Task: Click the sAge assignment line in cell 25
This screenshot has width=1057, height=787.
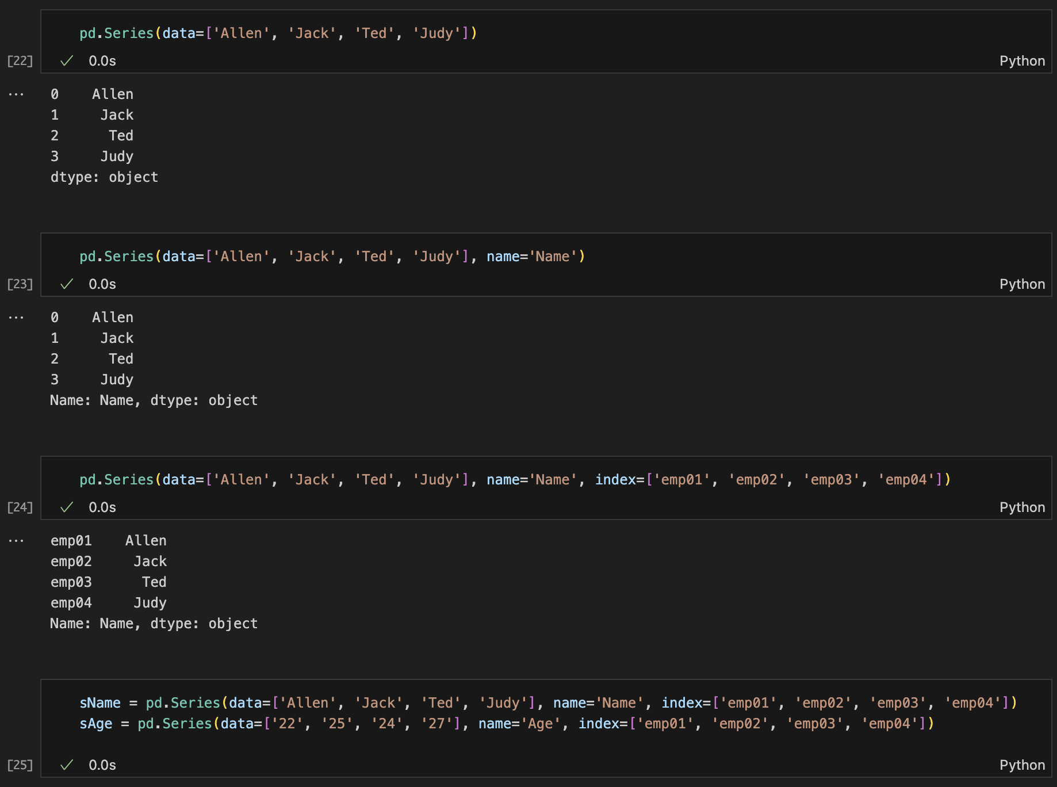Action: pos(506,724)
